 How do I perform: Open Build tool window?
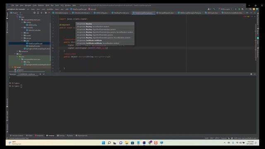pyautogui.click(x=70, y=135)
